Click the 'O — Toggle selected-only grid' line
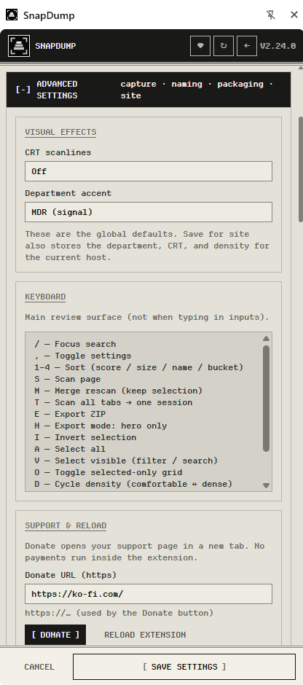 pyautogui.click(x=109, y=472)
